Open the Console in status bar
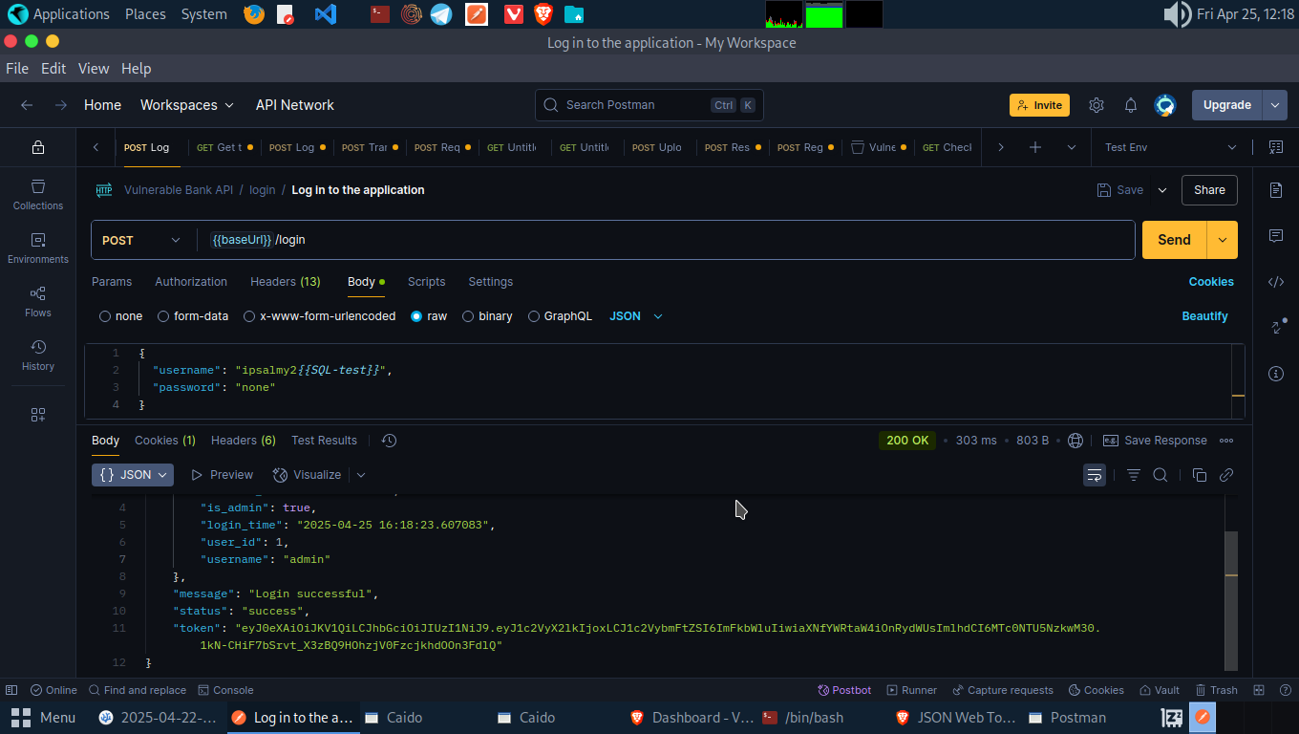1299x734 pixels. pyautogui.click(x=225, y=690)
